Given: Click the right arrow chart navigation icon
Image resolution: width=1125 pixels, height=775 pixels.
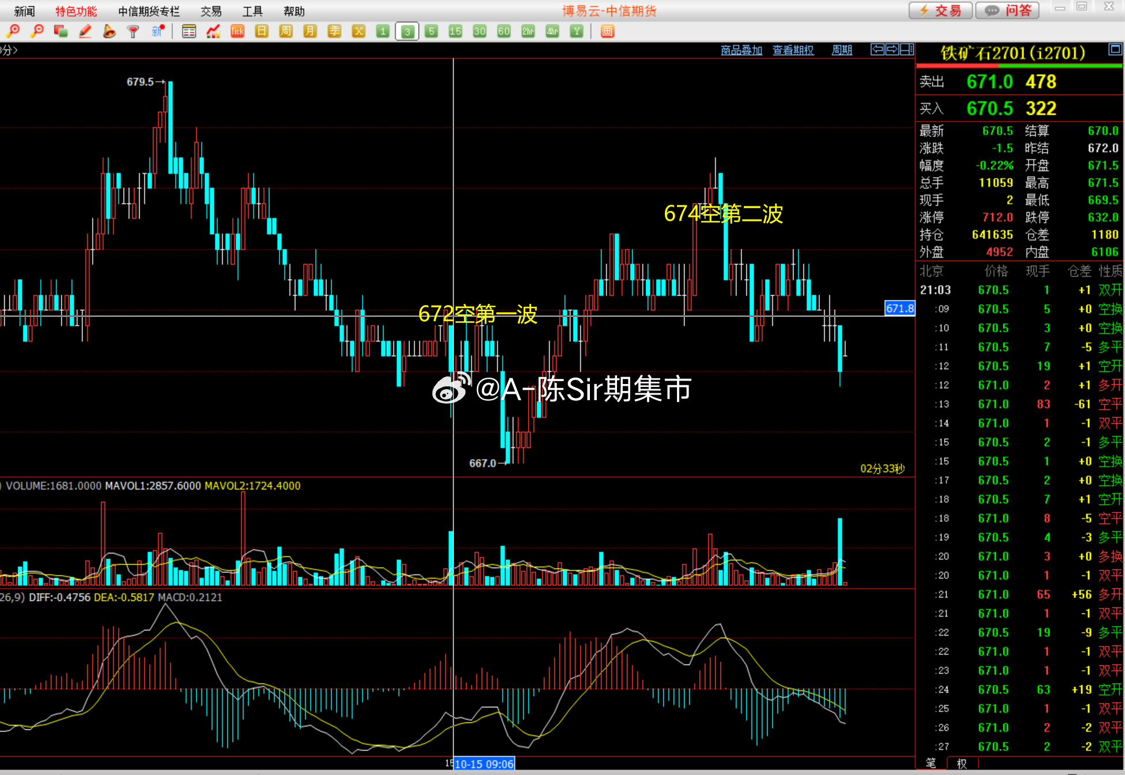Looking at the screenshot, I should 892,50.
